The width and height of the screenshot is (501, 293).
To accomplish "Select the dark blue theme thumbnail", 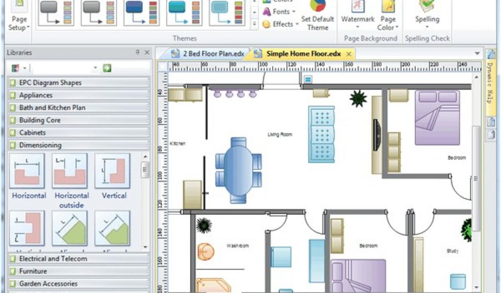I will point(141,13).
